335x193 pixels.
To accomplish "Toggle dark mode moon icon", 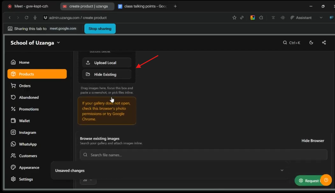I will [x=311, y=43].
